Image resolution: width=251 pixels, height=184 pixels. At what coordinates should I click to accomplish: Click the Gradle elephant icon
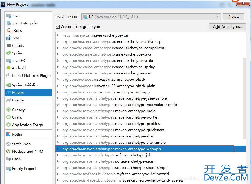8,100
